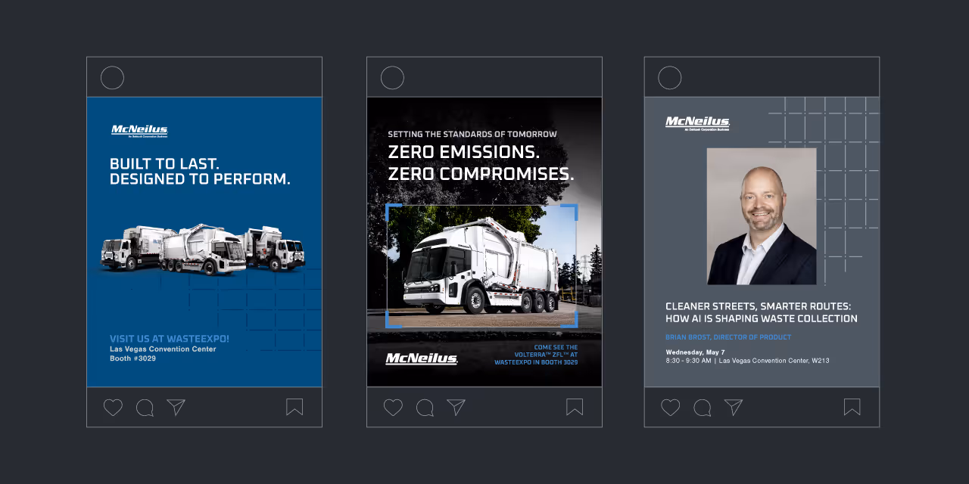The image size is (969, 484).
Task: Share the Brian Brost event post
Action: 731,407
